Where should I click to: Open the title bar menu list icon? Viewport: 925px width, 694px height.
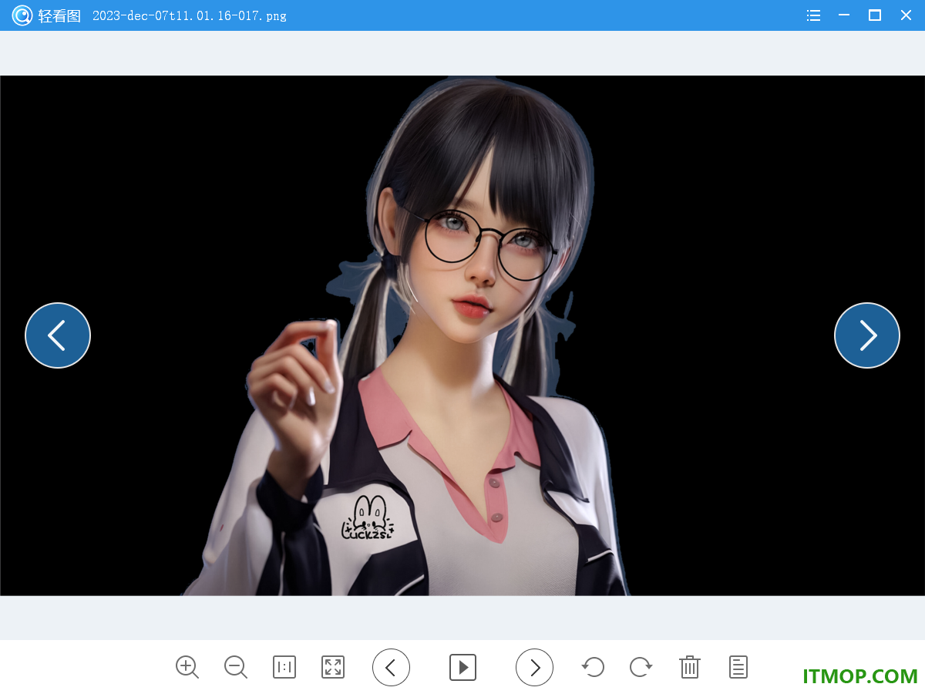coord(813,15)
